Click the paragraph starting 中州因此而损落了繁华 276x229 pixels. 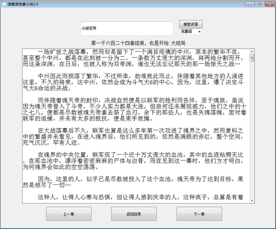click(133, 82)
